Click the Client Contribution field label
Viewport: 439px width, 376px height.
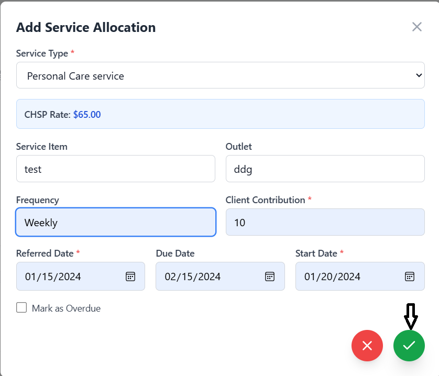pos(265,200)
